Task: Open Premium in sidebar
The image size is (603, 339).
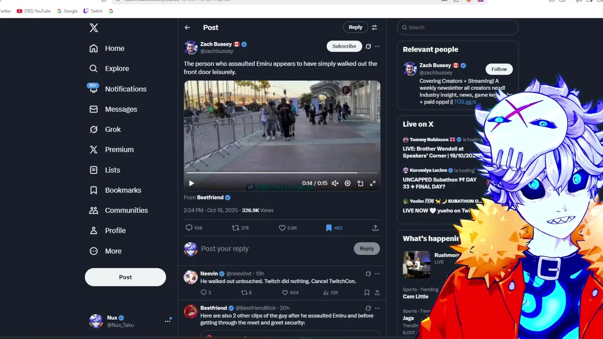Action: 112,150
